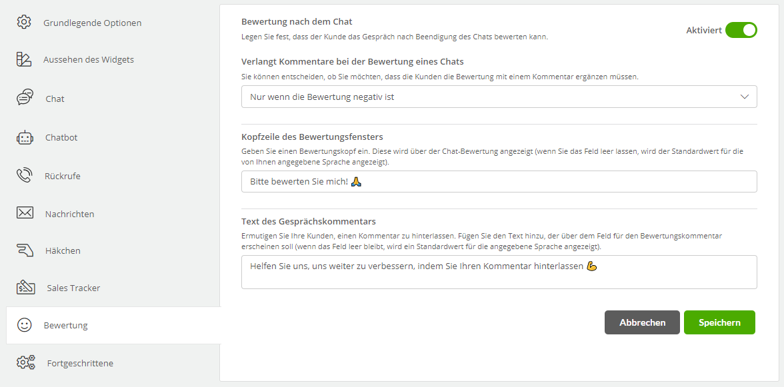Click the gear icon for Grundlegende Optionen

(24, 22)
